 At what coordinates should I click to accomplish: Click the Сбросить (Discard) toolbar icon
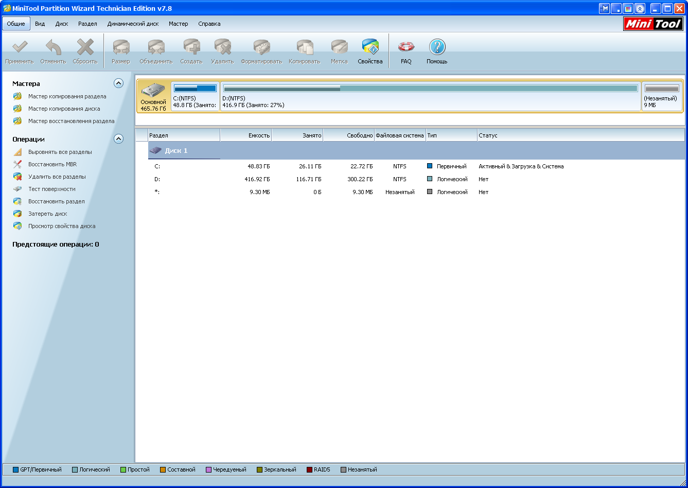85,52
